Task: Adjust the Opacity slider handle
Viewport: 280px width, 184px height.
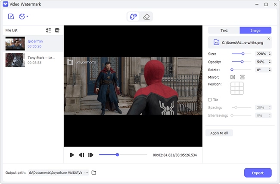Action: point(242,62)
